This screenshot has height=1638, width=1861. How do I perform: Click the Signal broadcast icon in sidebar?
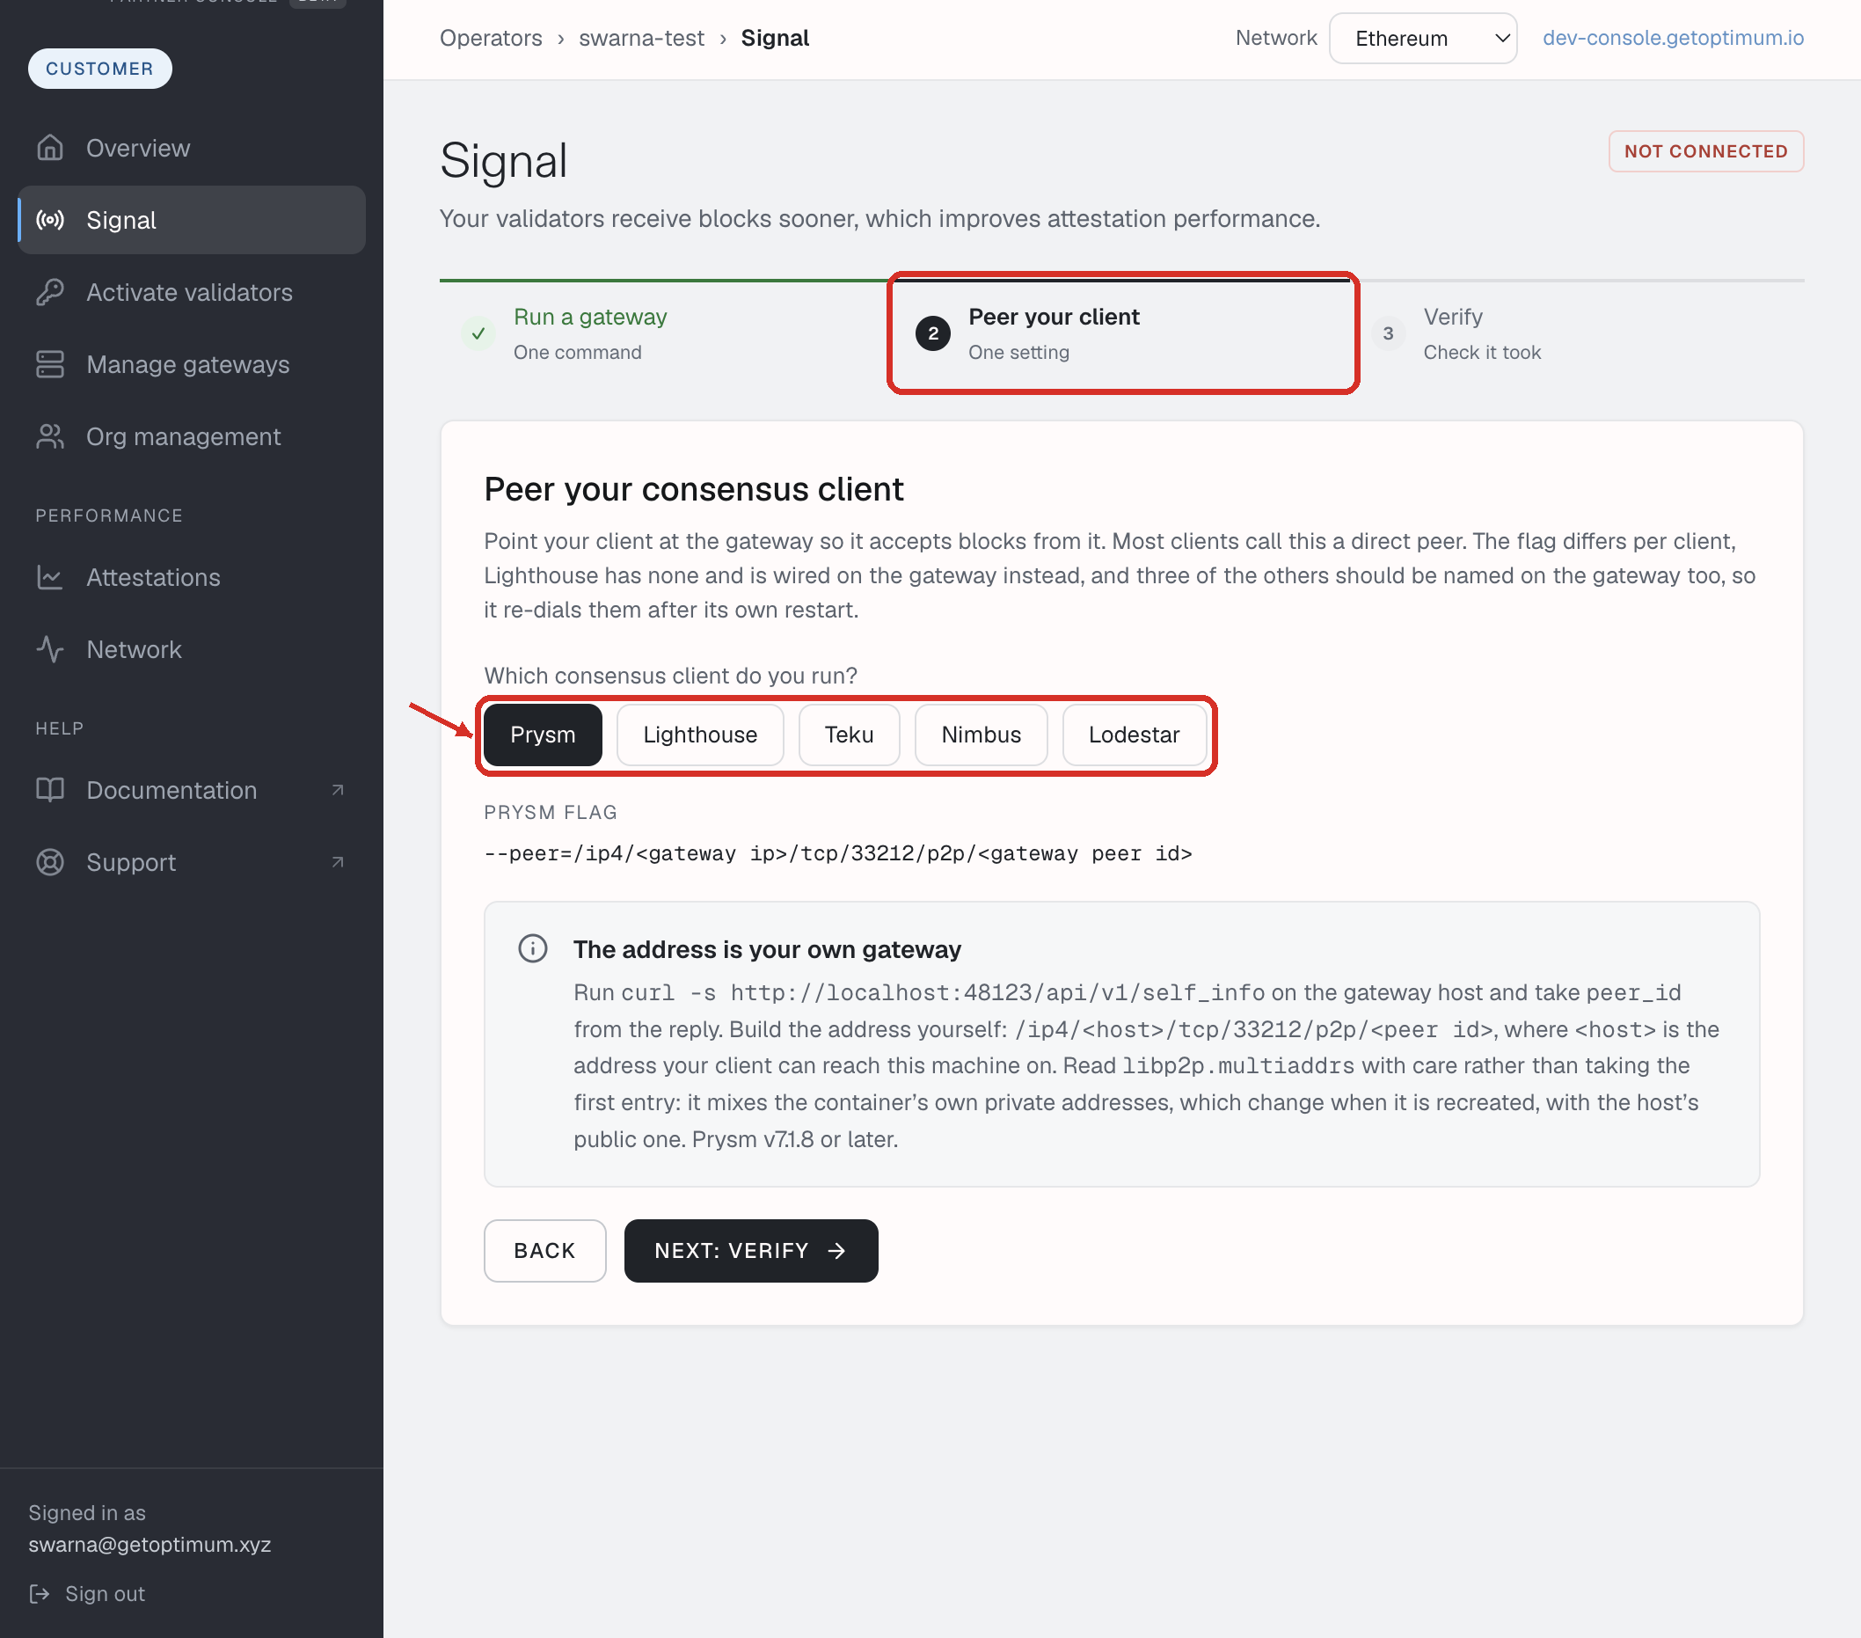point(50,219)
